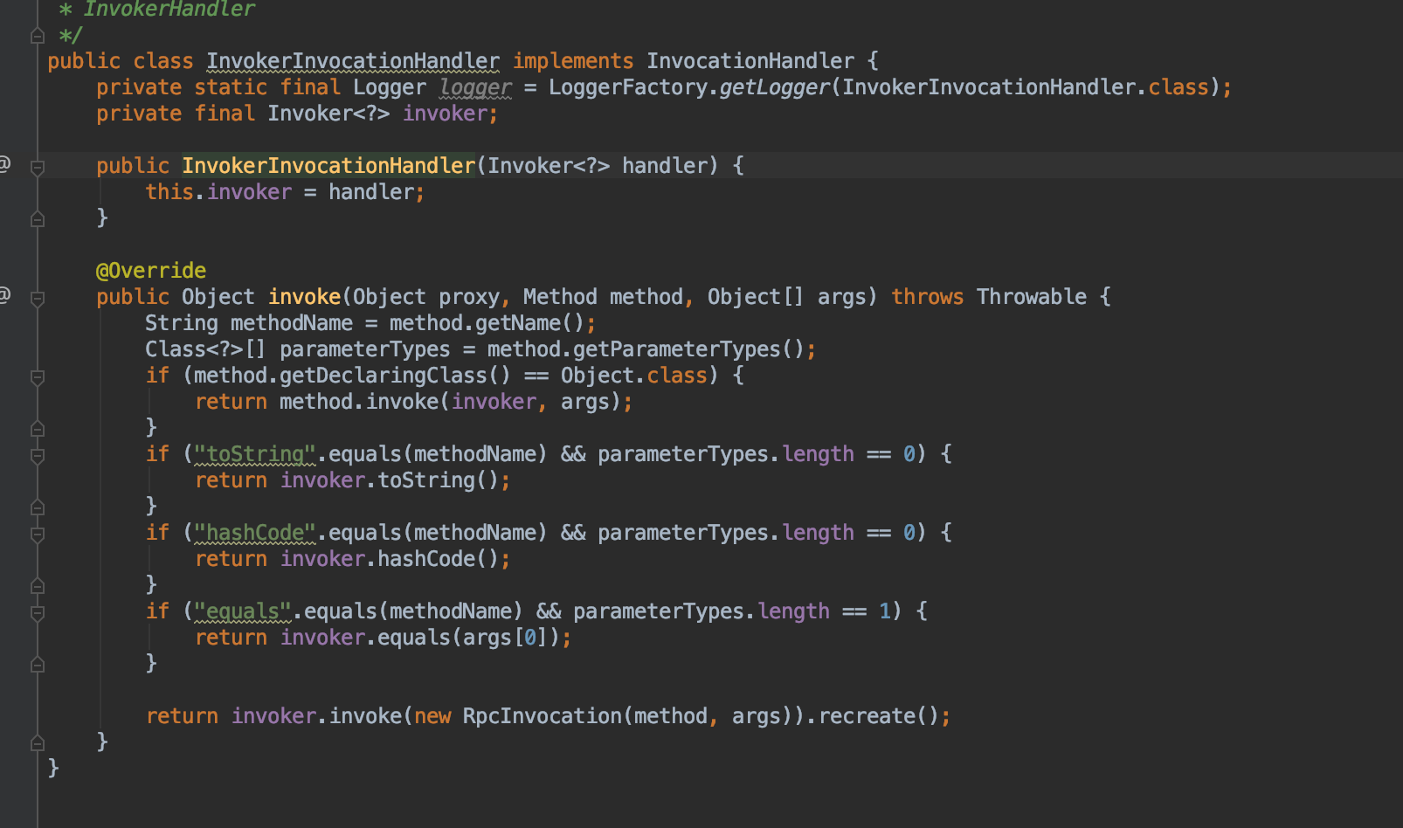
Task: Click gutter @ icon beside invoke method
Action: (x=4, y=295)
